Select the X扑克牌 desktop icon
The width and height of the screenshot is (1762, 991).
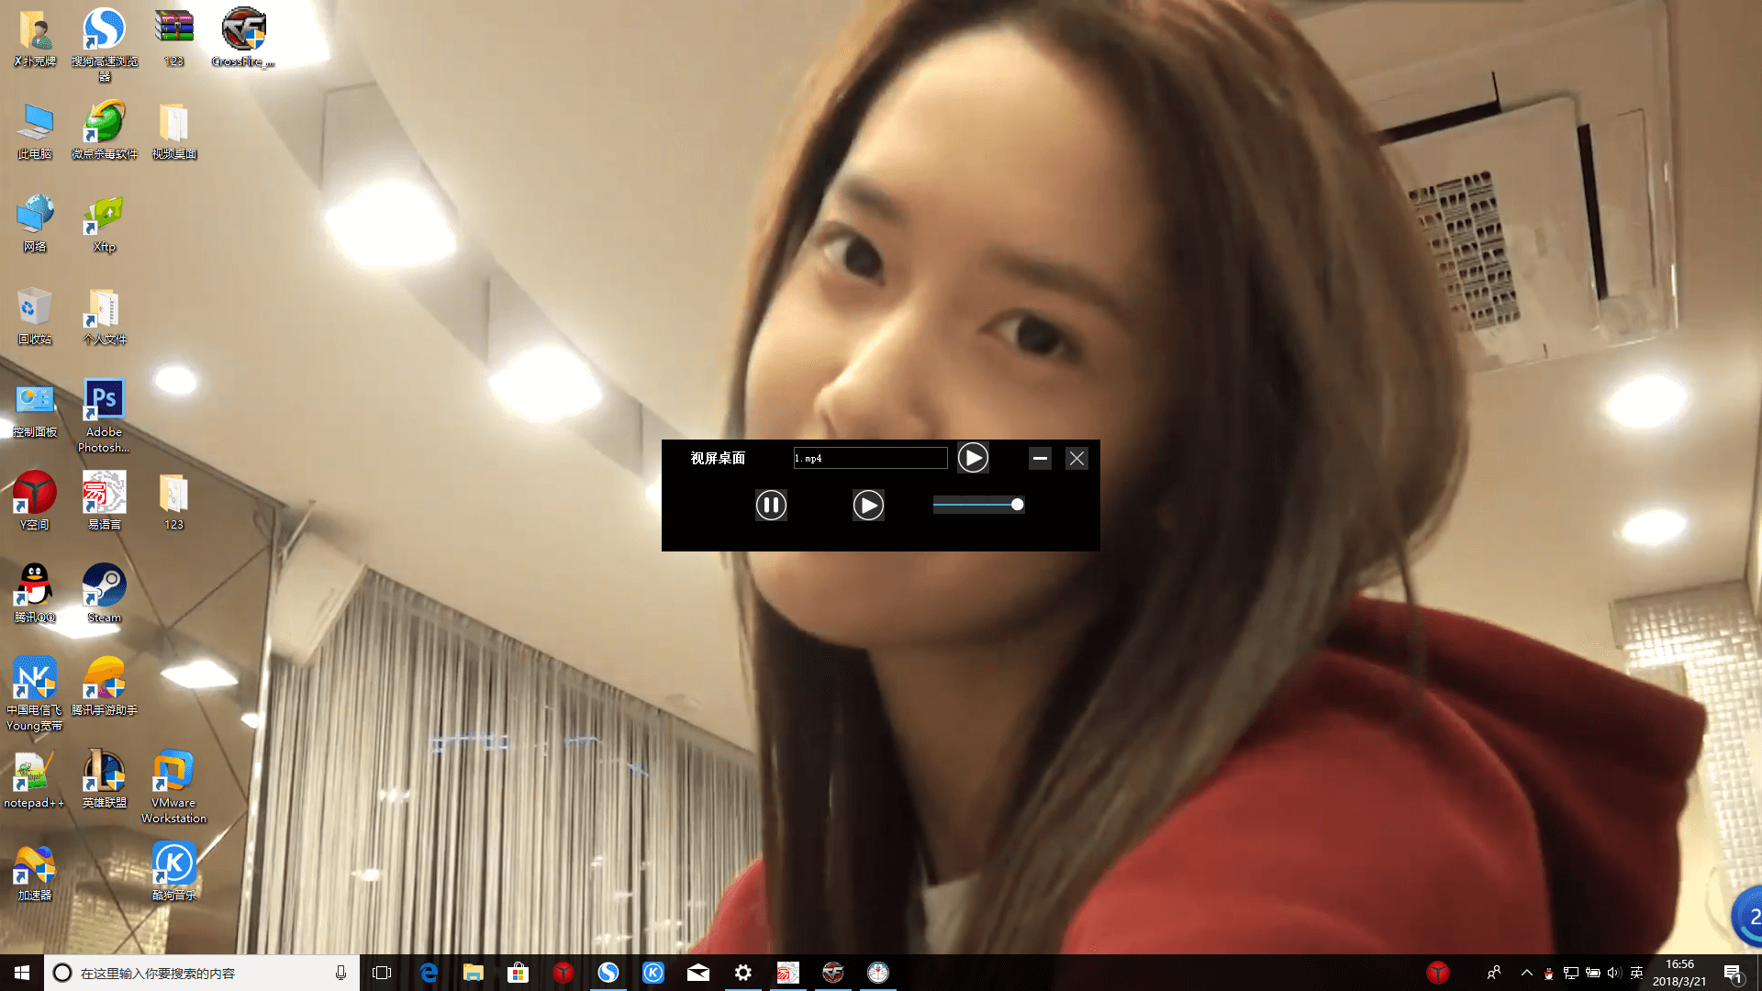pyautogui.click(x=35, y=39)
